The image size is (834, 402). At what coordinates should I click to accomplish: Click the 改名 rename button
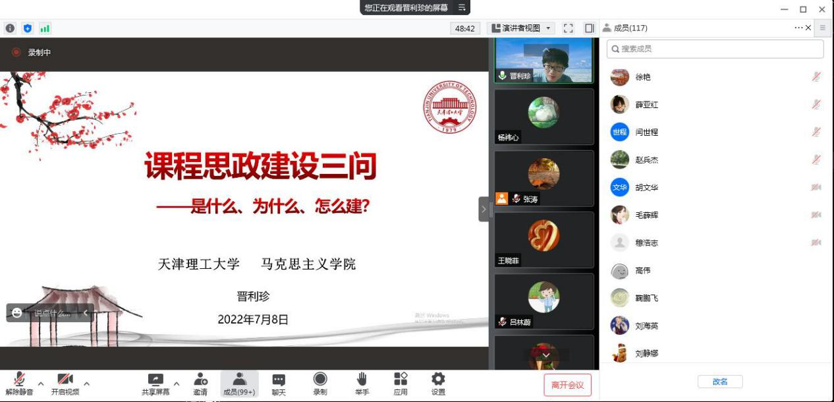(719, 382)
